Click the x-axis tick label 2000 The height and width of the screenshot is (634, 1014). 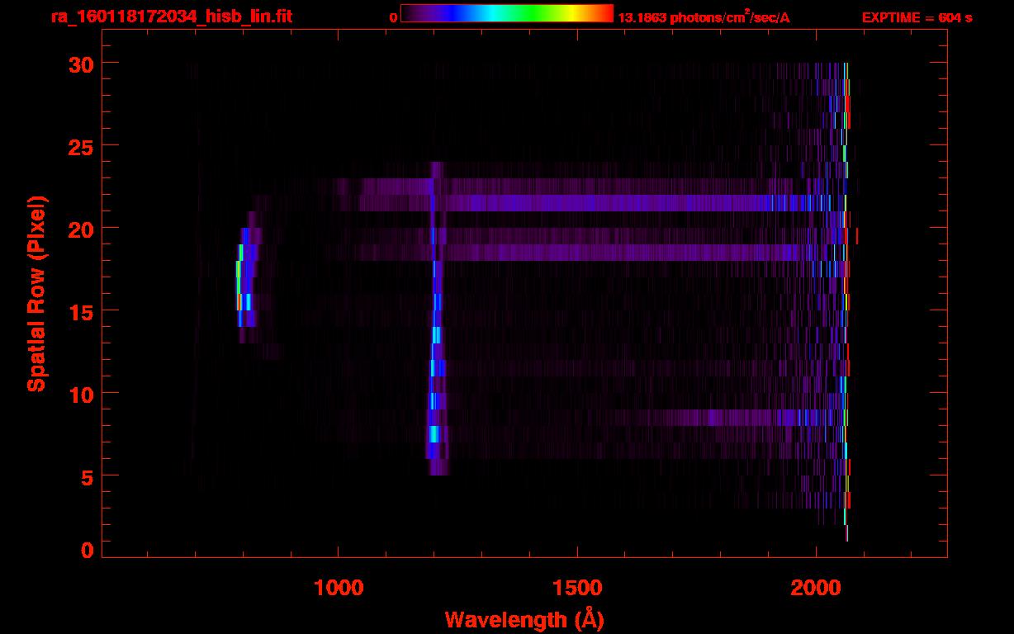[x=816, y=588]
